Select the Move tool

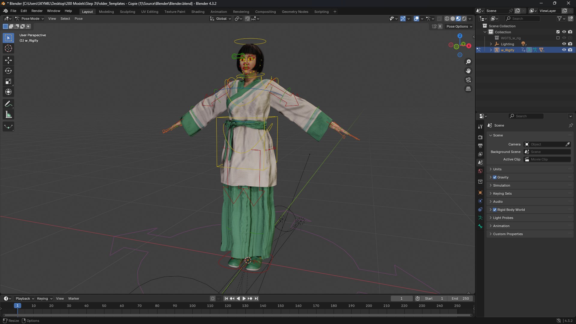pyautogui.click(x=8, y=60)
